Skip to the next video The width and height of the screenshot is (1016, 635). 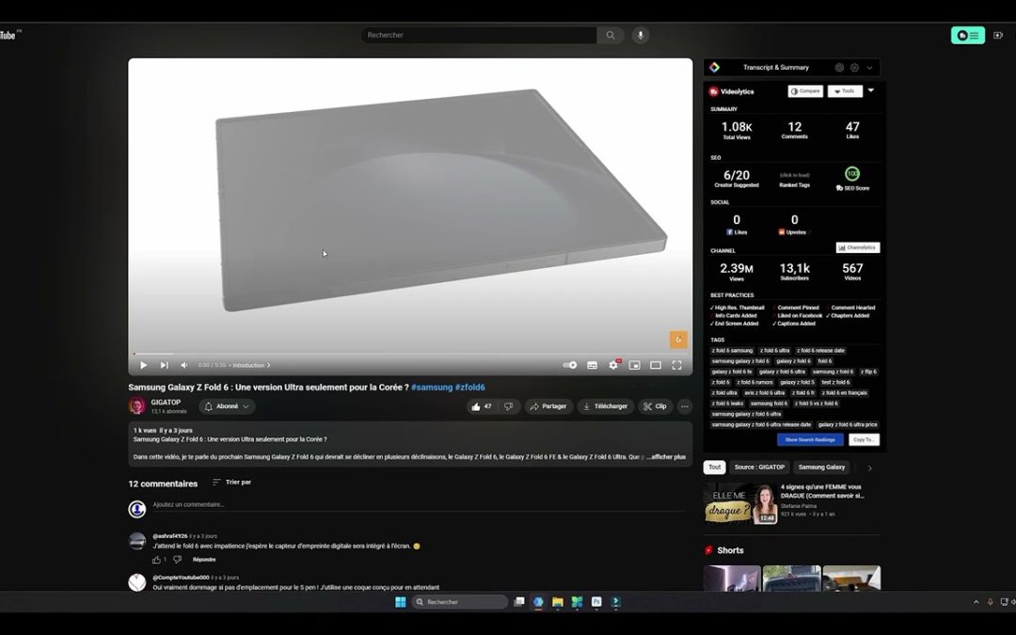(x=165, y=365)
